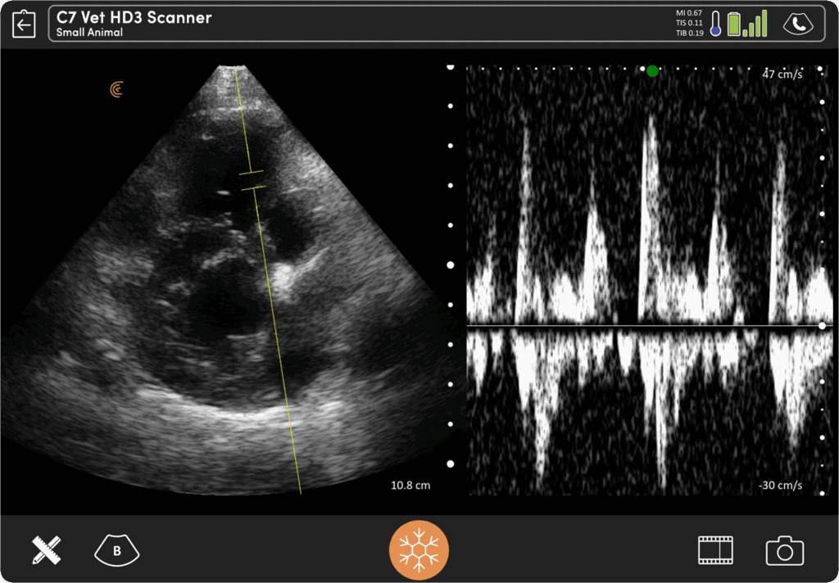Image resolution: width=839 pixels, height=583 pixels.
Task: Tap the 10.8 cm depth label
Action: (x=410, y=486)
